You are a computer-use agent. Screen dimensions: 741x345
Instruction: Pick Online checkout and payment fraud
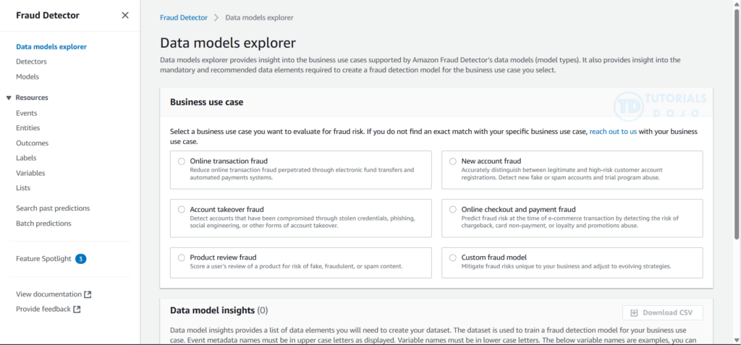(x=453, y=209)
